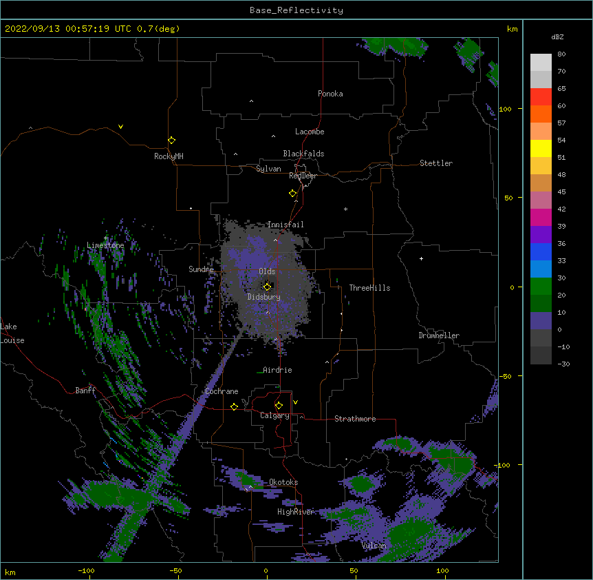
Task: Select the radar site diamond between Olds and Didsbury
Action: 267,287
